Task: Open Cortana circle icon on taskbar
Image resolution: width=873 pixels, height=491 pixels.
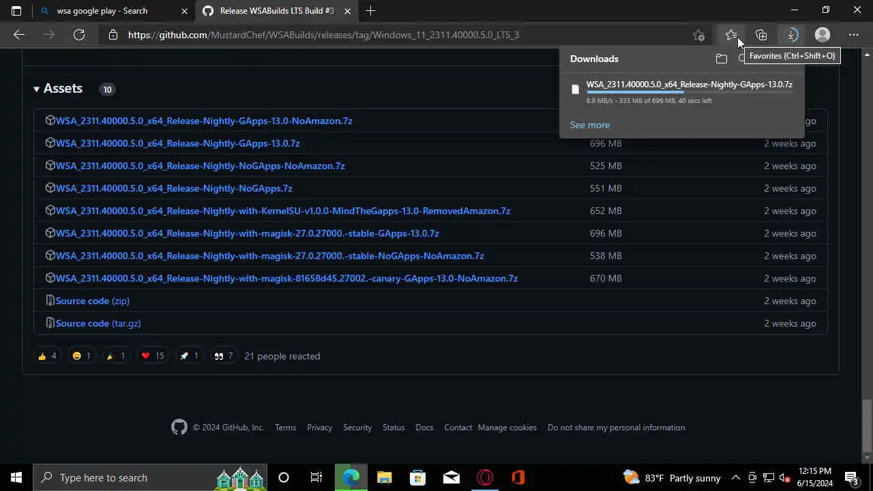Action: point(284,477)
